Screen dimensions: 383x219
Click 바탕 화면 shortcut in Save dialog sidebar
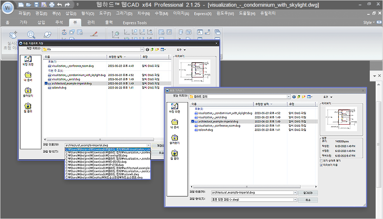pos(28,61)
